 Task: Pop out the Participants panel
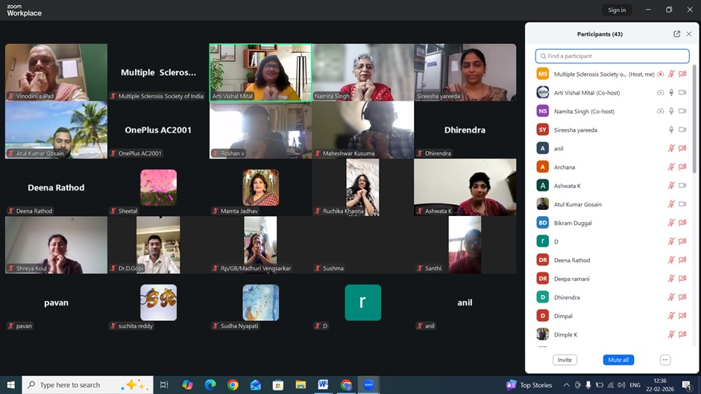[x=676, y=34]
